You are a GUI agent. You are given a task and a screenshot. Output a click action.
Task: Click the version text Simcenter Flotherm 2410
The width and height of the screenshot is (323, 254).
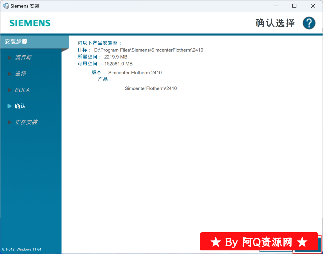coord(135,73)
